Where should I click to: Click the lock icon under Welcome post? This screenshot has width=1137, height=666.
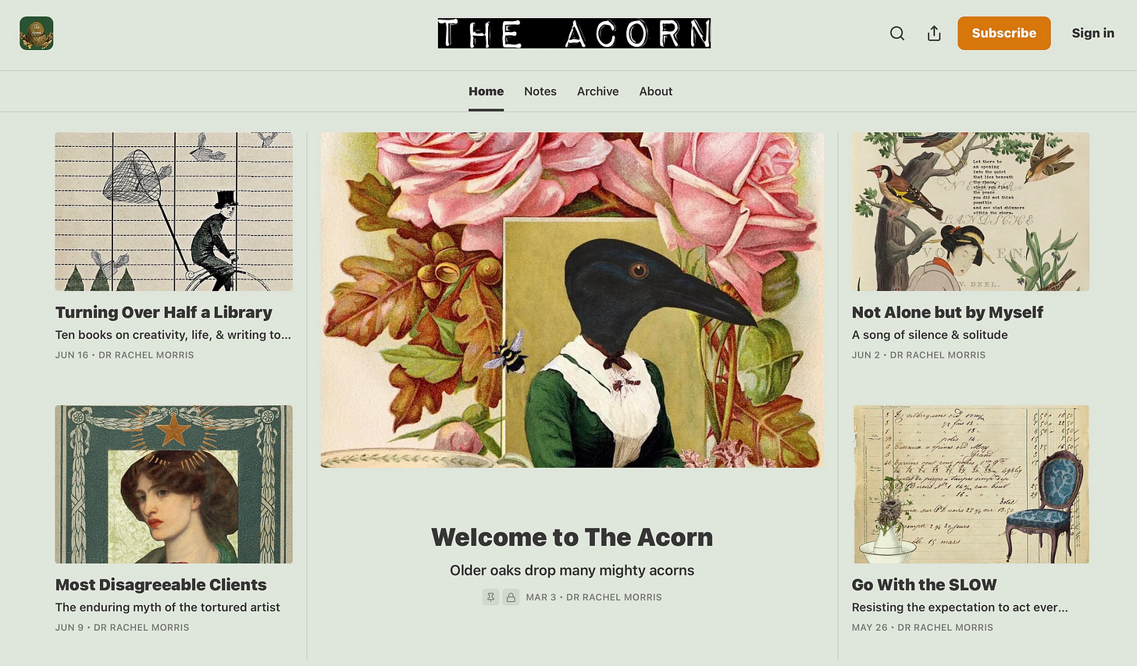(511, 597)
